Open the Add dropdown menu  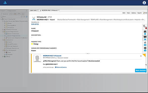point(124,13)
